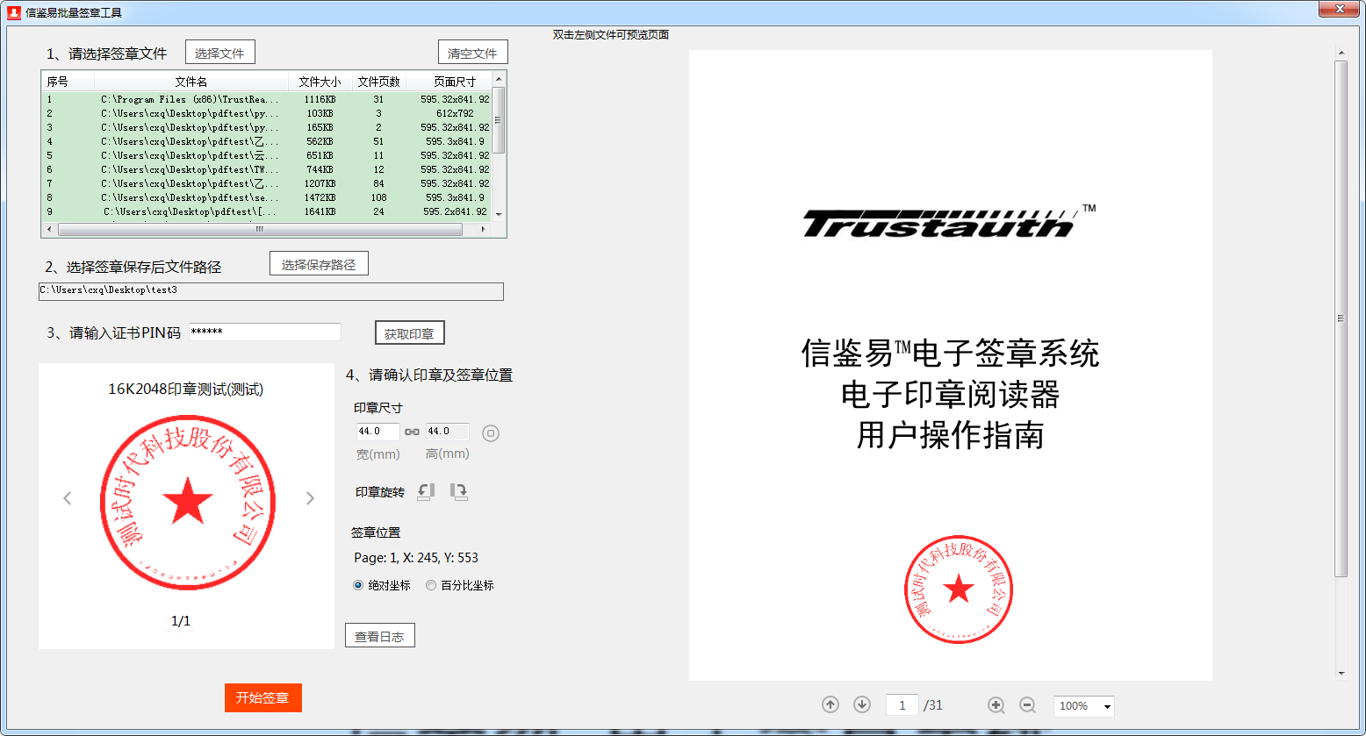
Task: Select file row 1 (Program Files, 1116KB)
Action: [x=267, y=99]
